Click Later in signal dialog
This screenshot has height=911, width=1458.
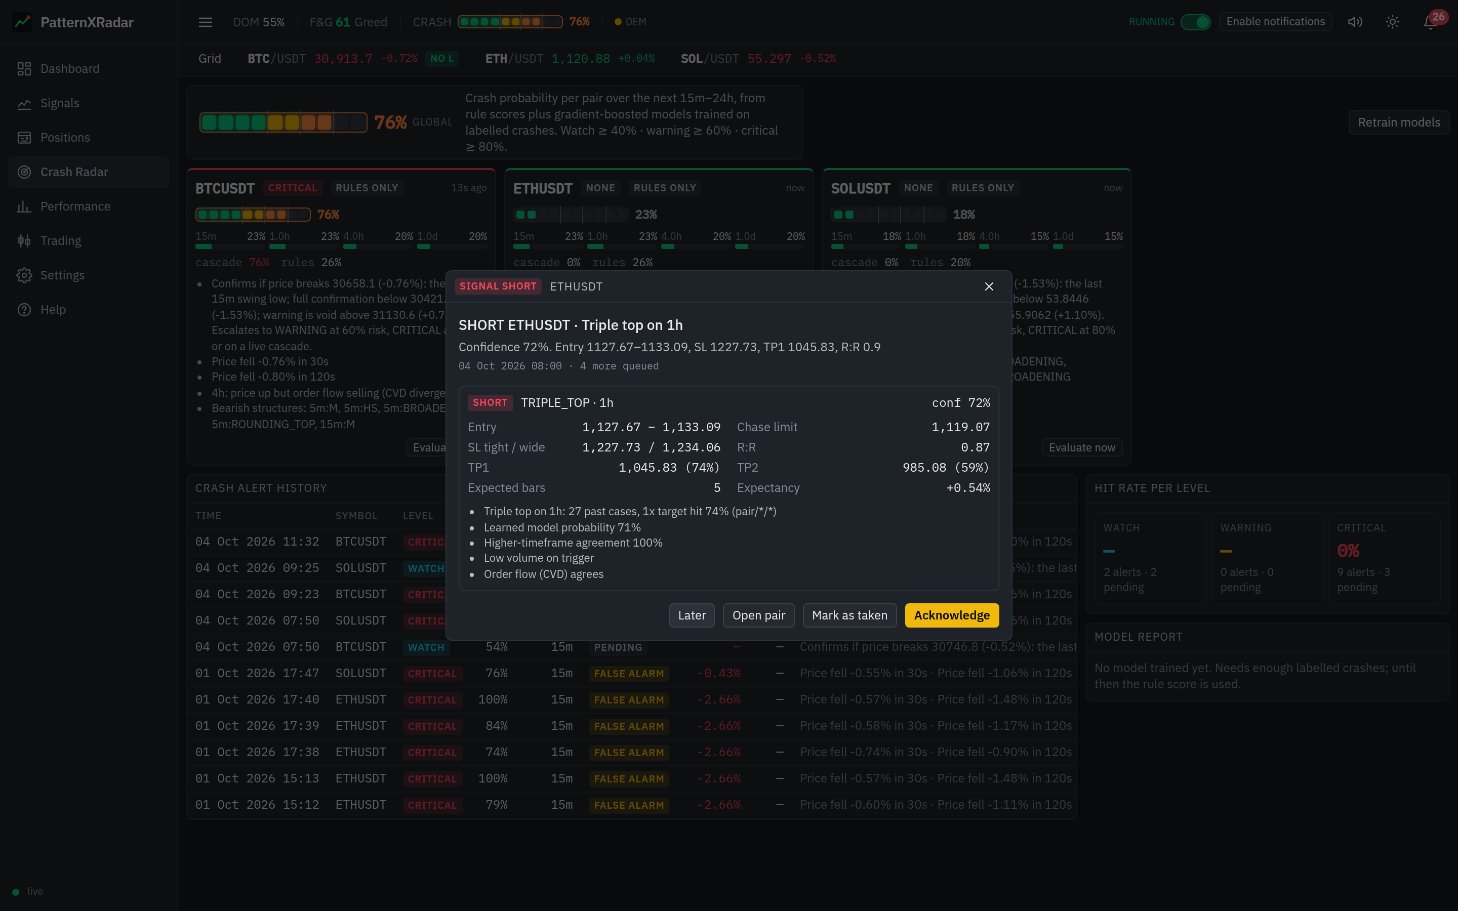[692, 615]
